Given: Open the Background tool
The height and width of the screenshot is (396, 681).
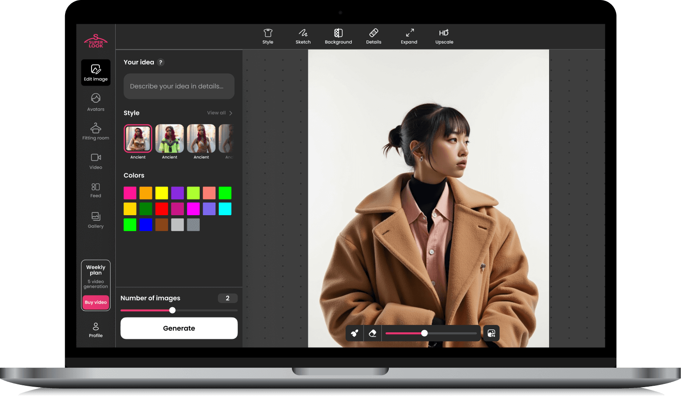Looking at the screenshot, I should point(338,36).
